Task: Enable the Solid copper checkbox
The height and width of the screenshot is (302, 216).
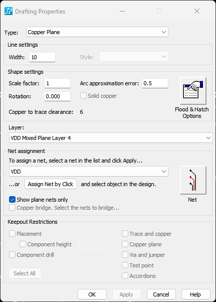Action: (83, 96)
